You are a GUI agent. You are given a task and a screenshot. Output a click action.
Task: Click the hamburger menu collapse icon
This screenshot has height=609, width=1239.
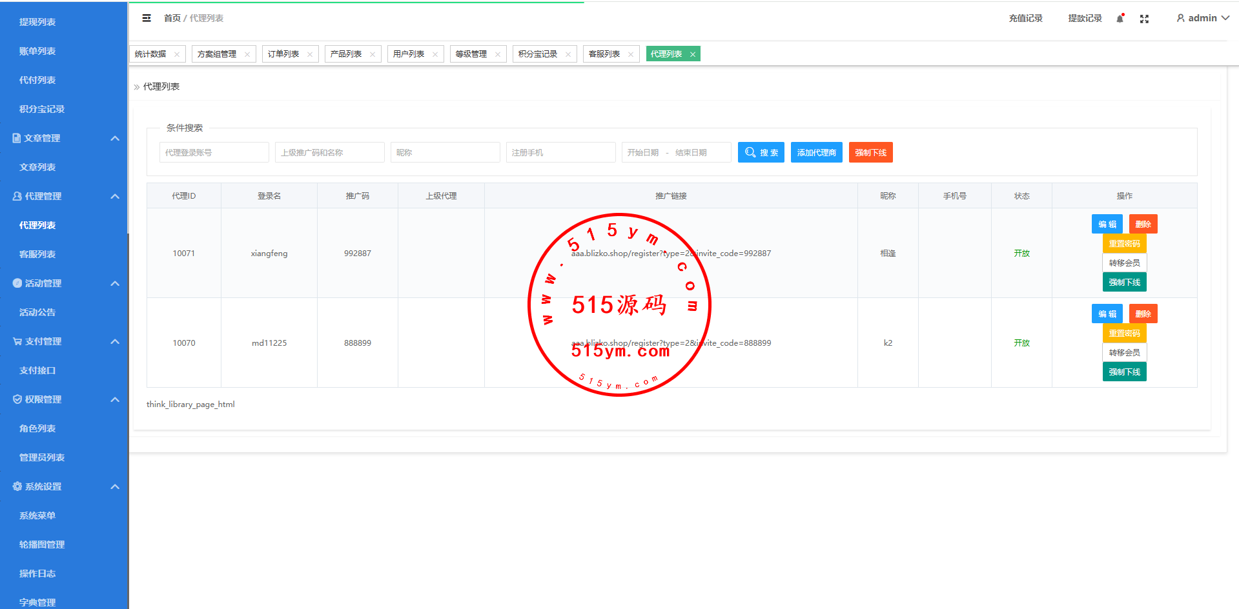pyautogui.click(x=147, y=18)
